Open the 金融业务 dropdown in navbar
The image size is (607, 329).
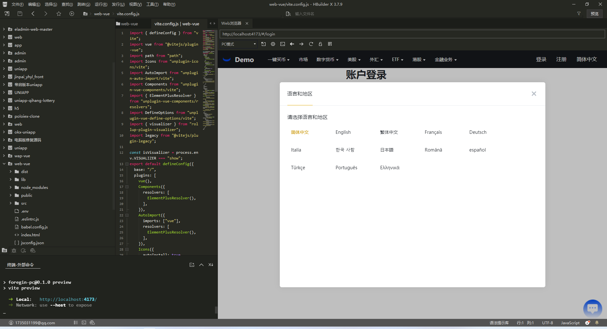pos(446,59)
